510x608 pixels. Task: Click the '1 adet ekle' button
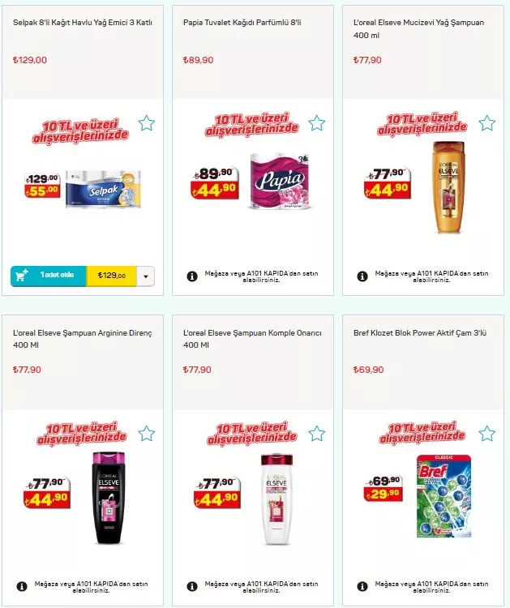pos(48,276)
